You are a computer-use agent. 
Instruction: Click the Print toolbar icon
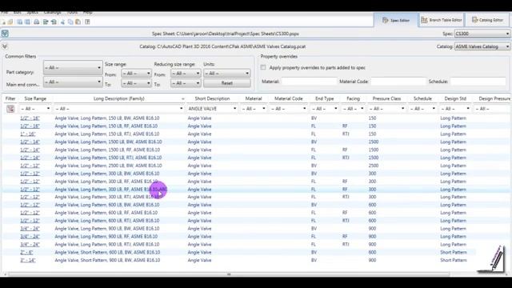click(x=37, y=22)
